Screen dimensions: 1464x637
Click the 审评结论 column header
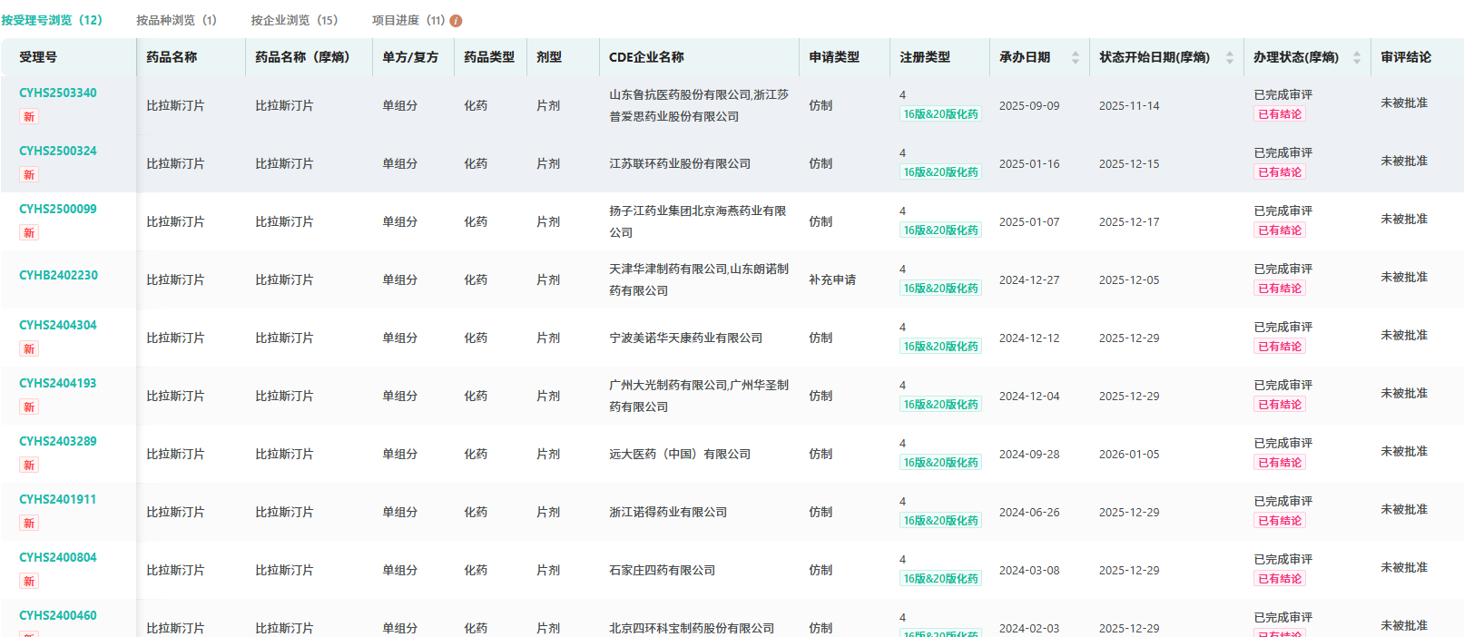coord(1405,57)
